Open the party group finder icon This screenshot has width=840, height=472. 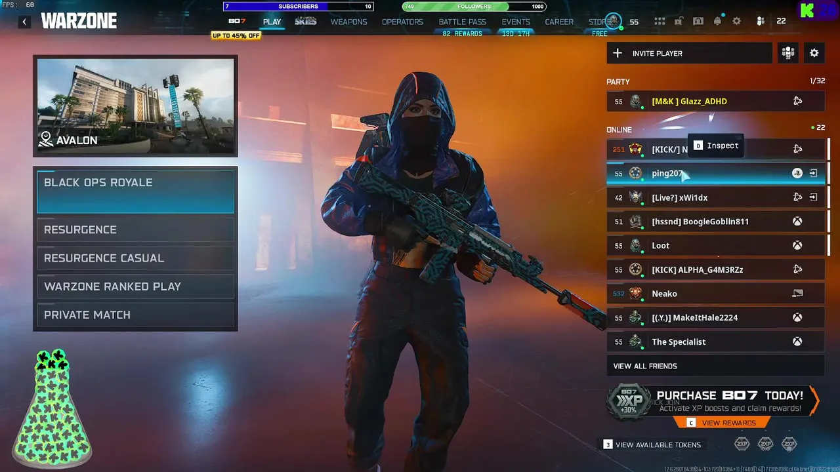click(787, 53)
